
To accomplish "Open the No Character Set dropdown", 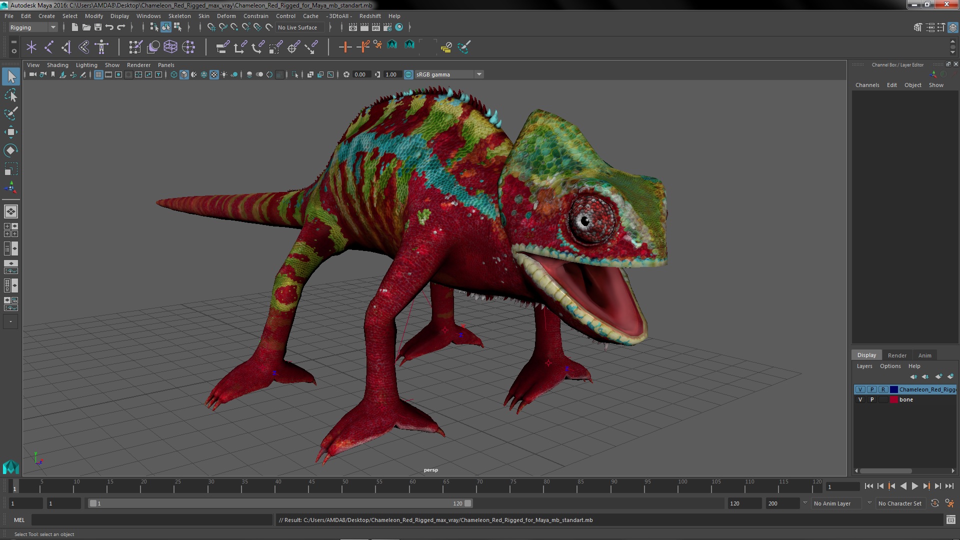I will pos(902,503).
